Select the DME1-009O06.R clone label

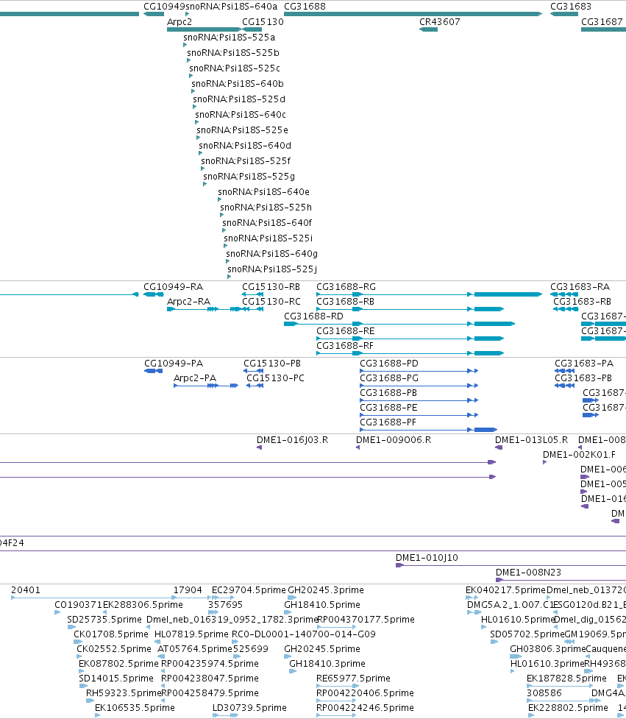pyautogui.click(x=394, y=440)
